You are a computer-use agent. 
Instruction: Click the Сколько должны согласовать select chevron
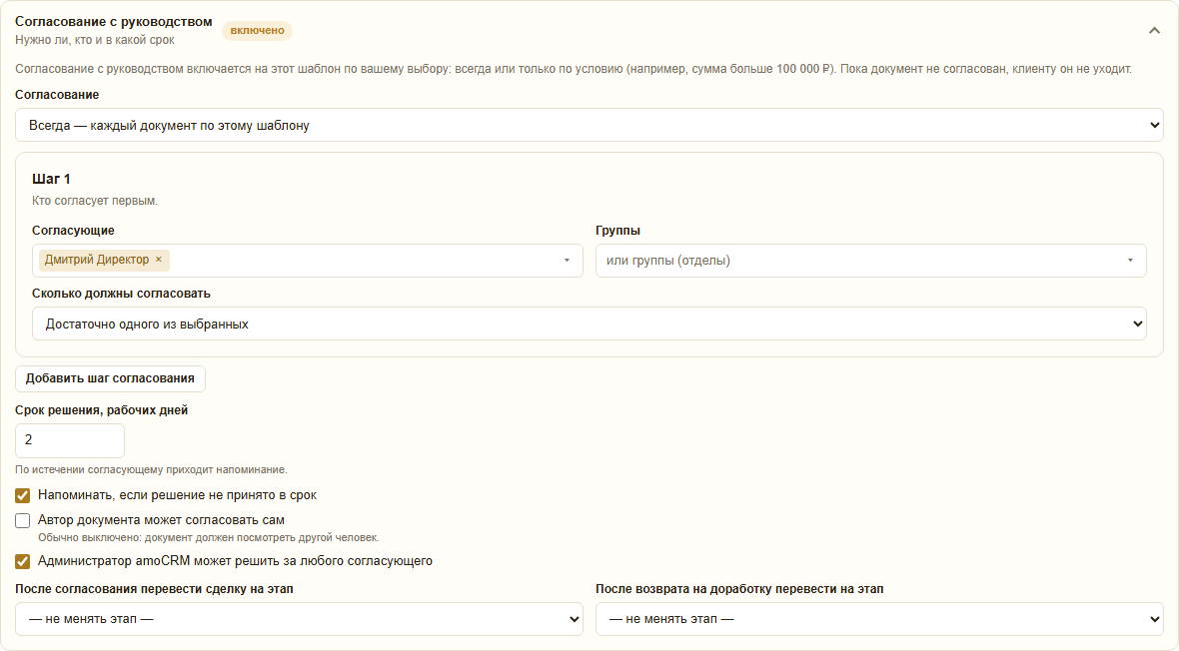(x=1137, y=324)
